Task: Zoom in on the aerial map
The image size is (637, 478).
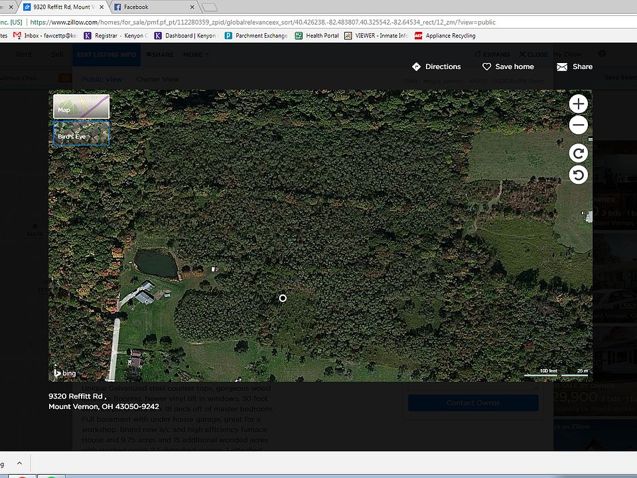Action: [x=578, y=104]
